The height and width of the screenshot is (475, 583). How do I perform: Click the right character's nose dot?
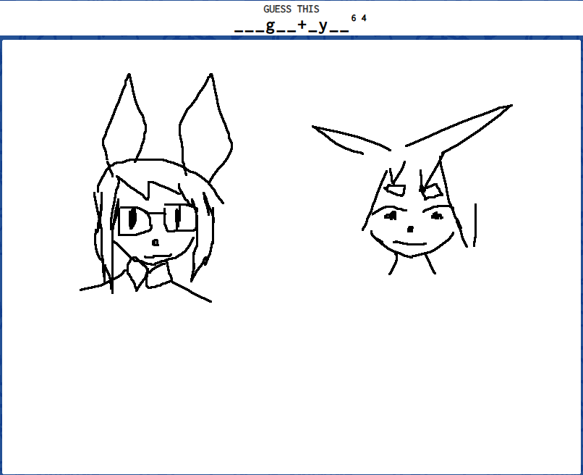[x=411, y=229]
